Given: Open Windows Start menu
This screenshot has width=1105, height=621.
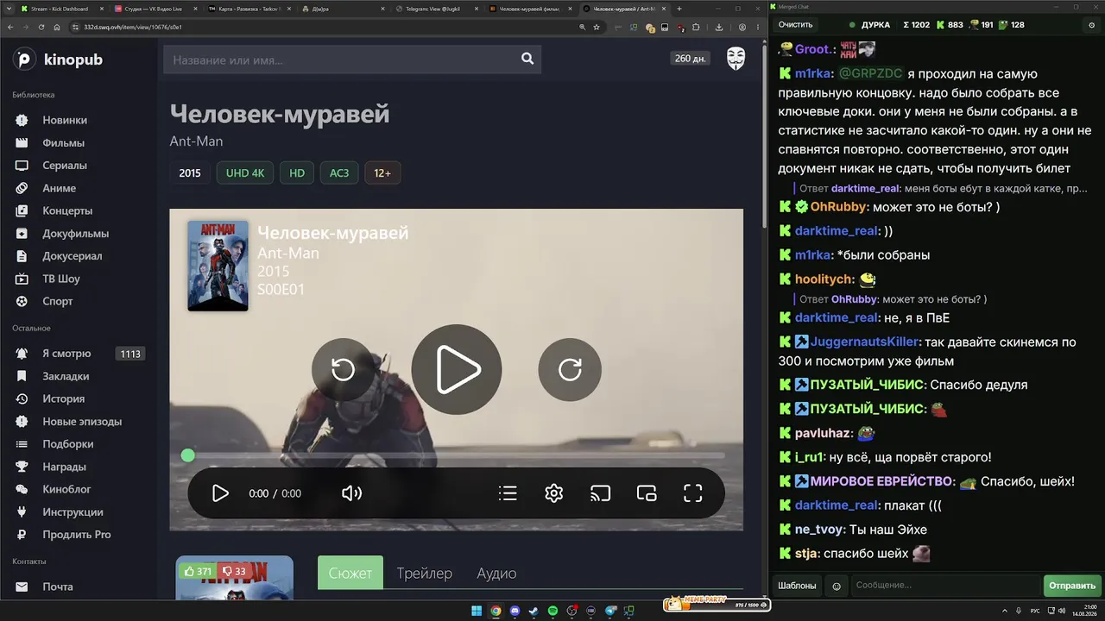Looking at the screenshot, I should click(477, 612).
